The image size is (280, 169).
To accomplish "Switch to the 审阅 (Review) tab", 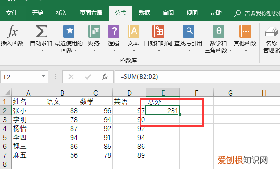I will [x=168, y=13].
